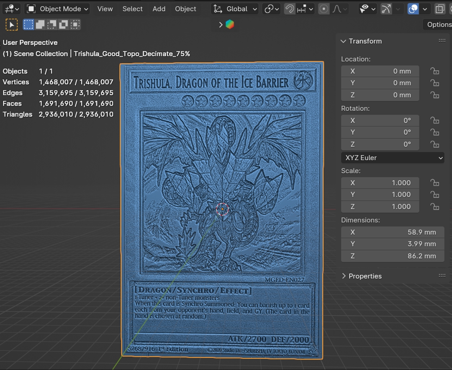
Task: Toggle the Show Overlays icon
Action: coord(413,9)
